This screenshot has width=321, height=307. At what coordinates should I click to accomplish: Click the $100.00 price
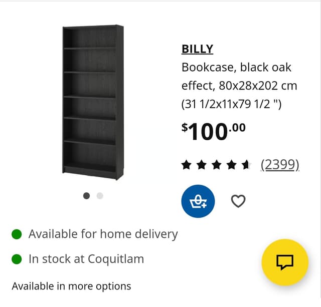214,131
